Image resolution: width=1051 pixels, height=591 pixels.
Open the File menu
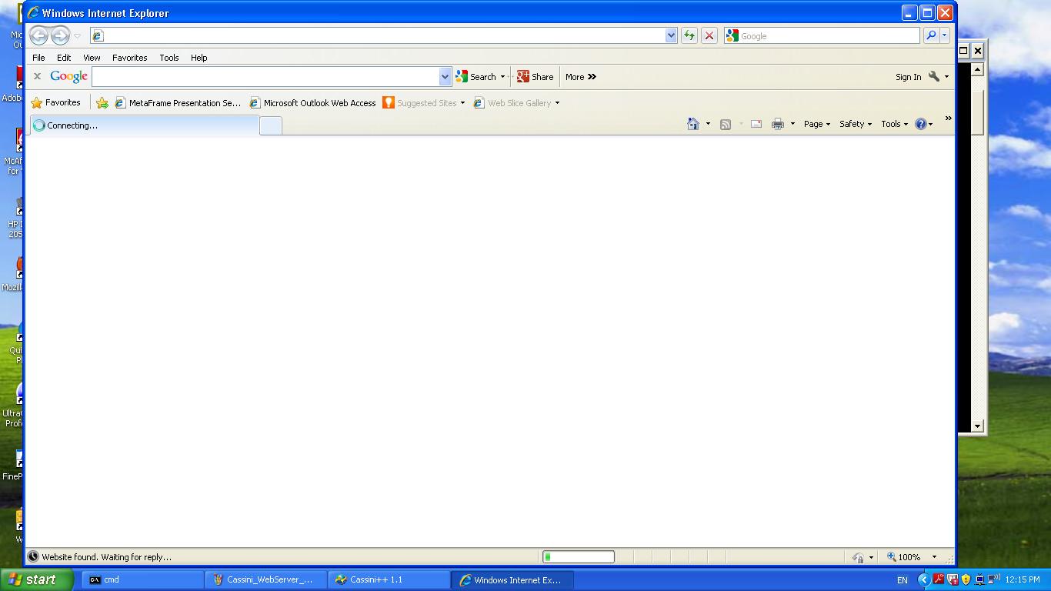pos(38,58)
